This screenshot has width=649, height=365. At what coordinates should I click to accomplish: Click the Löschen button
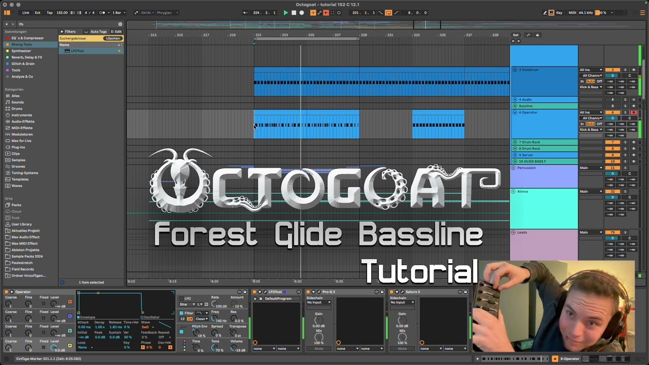pyautogui.click(x=113, y=38)
